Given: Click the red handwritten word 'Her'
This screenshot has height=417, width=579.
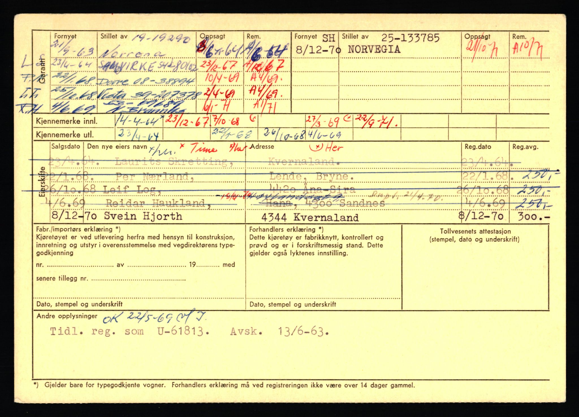Looking at the screenshot, I should tap(334, 147).
